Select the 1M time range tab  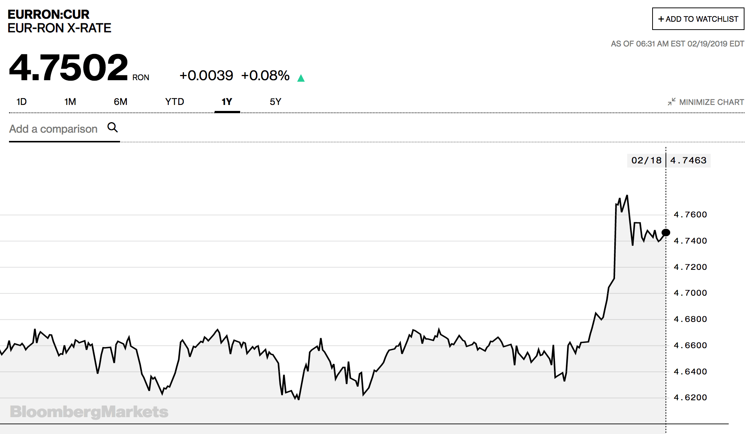[70, 102]
